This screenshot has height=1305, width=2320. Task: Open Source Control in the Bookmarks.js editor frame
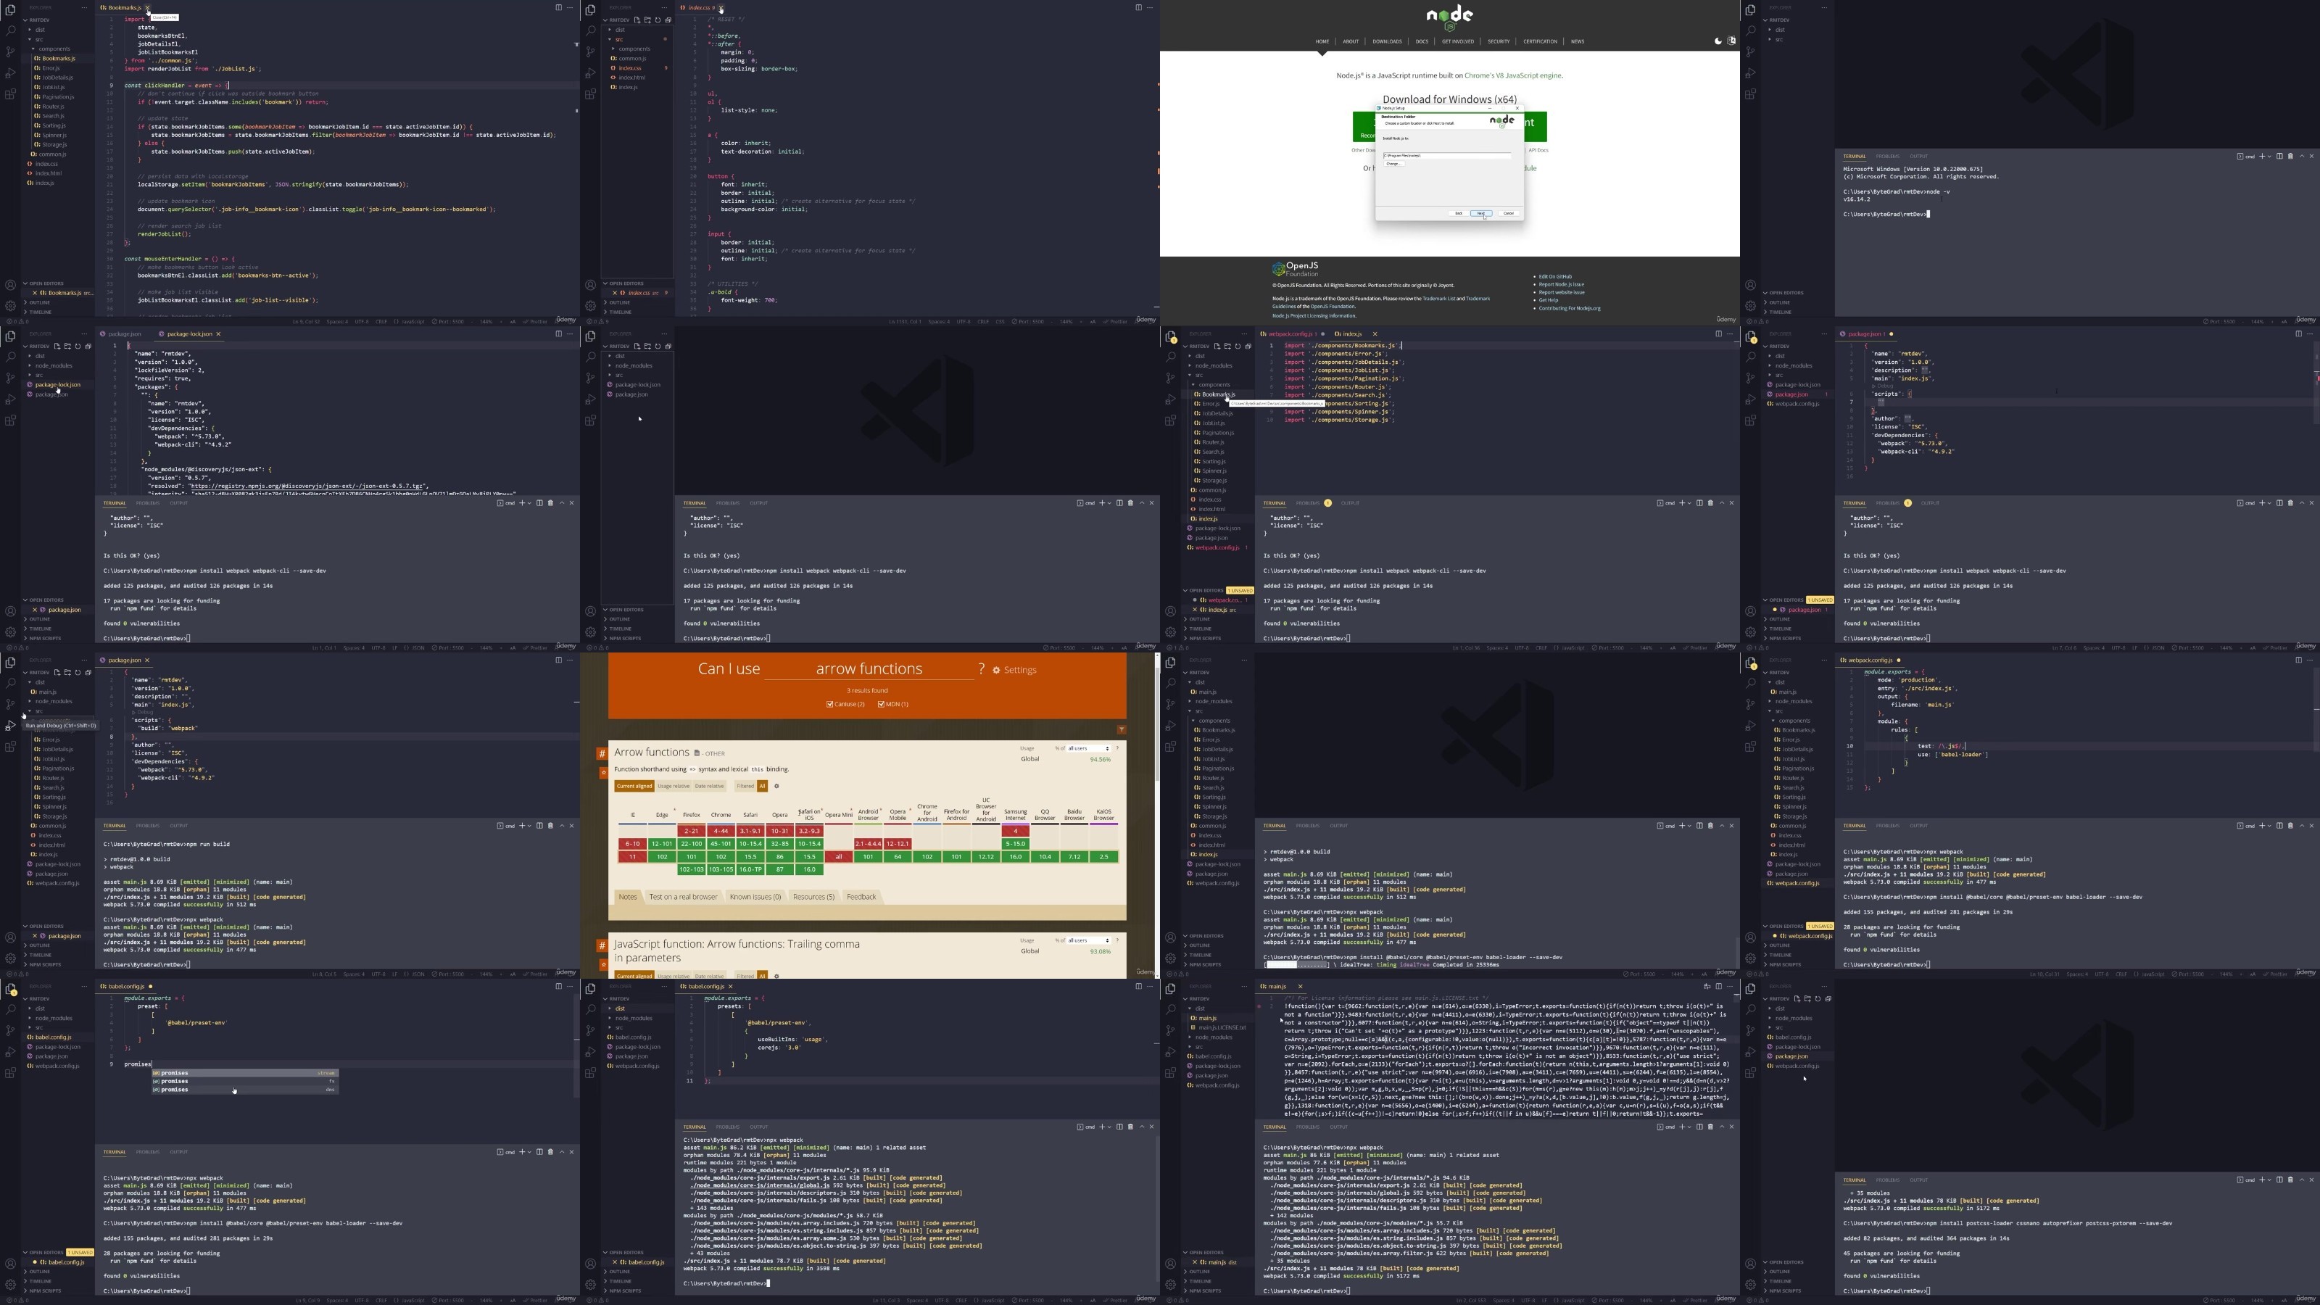[x=11, y=52]
